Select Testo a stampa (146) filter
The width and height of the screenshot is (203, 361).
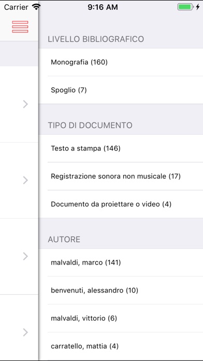121,148
